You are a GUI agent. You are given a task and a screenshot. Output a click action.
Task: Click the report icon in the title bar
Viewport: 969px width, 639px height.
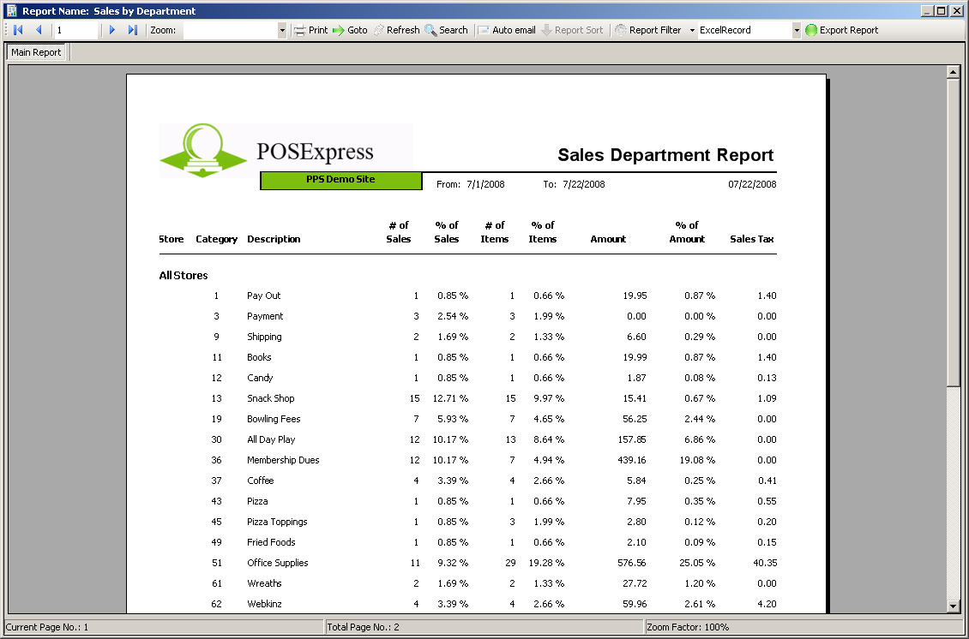pos(12,10)
